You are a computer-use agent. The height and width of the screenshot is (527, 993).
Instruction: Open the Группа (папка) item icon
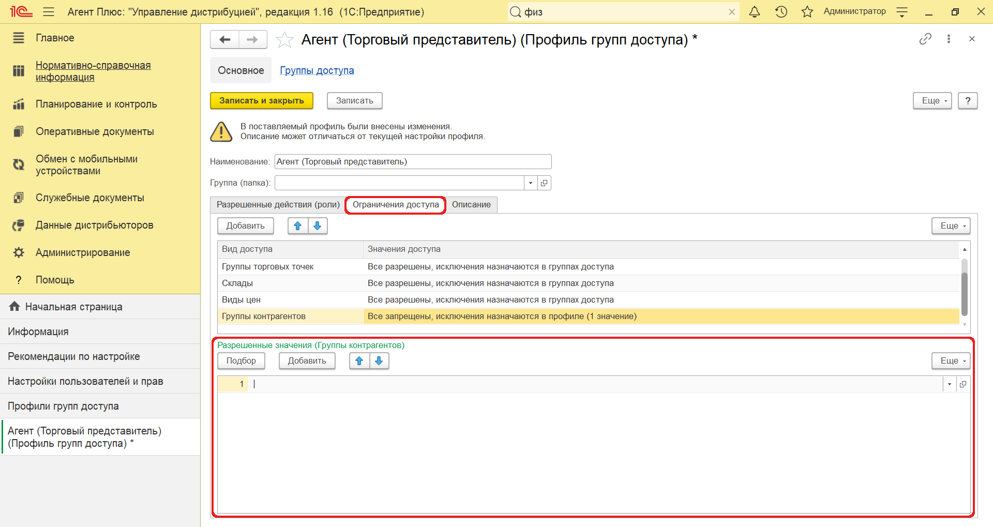(x=544, y=183)
